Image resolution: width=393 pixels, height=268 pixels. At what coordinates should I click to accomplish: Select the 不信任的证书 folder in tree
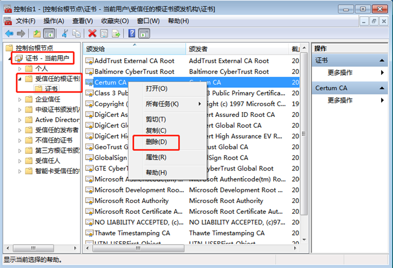click(54, 140)
